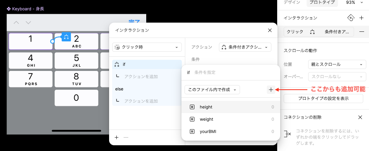Image resolution: width=369 pixels, height=151 pixels.
Task: Click the prototype flow back-arrow icon
Action: (x=351, y=18)
